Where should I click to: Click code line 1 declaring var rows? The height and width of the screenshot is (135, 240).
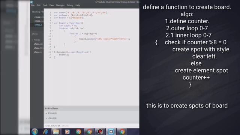tap(81, 12)
